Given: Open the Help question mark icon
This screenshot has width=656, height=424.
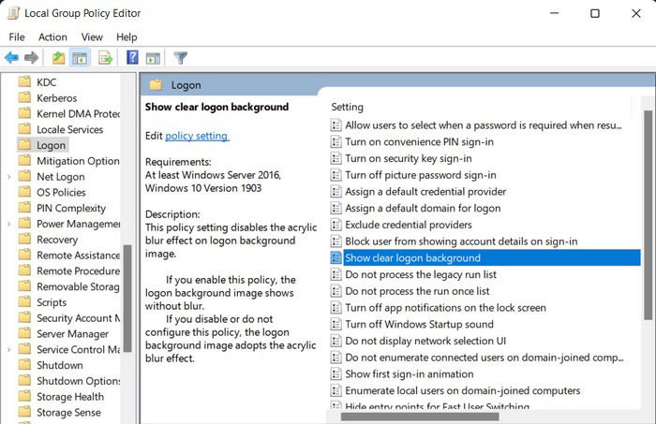Looking at the screenshot, I should click(x=132, y=57).
